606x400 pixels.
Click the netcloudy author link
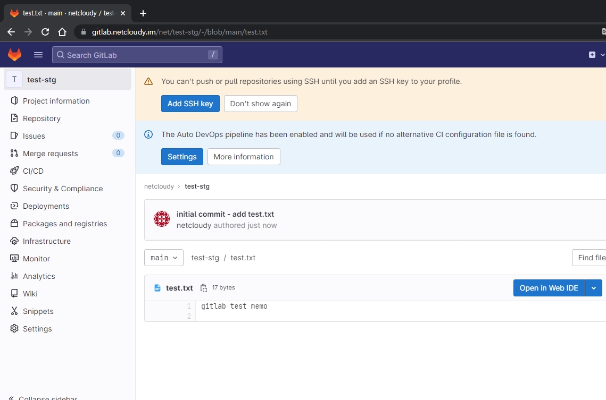point(194,225)
